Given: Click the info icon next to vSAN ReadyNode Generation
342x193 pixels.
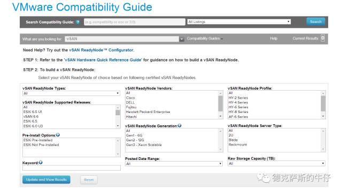Looking at the screenshot, I should (180, 125).
